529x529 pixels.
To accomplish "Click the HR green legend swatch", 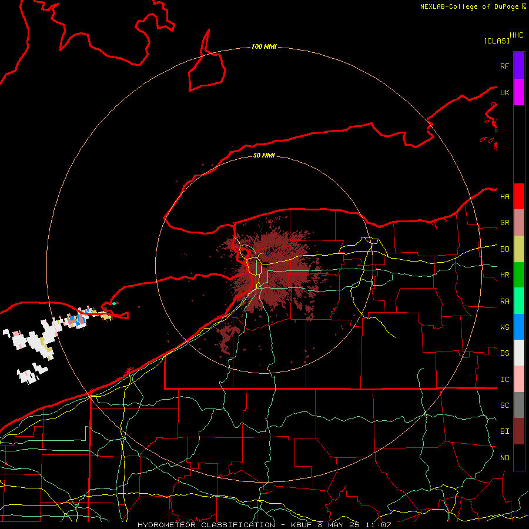I will 519,275.
